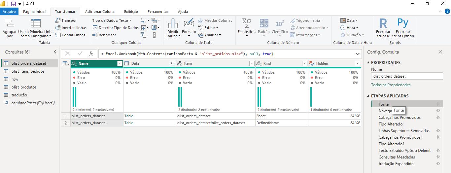Click the Name column type icon
Image resolution: width=451 pixels, height=173 pixels.
(74, 63)
